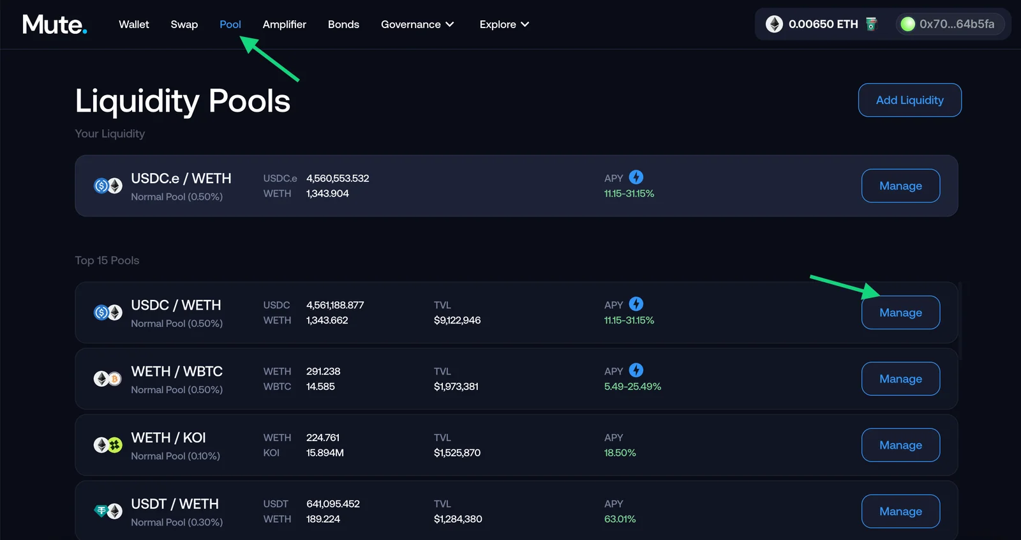Image resolution: width=1021 pixels, height=540 pixels.
Task: Click the Liquidity Pools heading
Action: point(183,101)
